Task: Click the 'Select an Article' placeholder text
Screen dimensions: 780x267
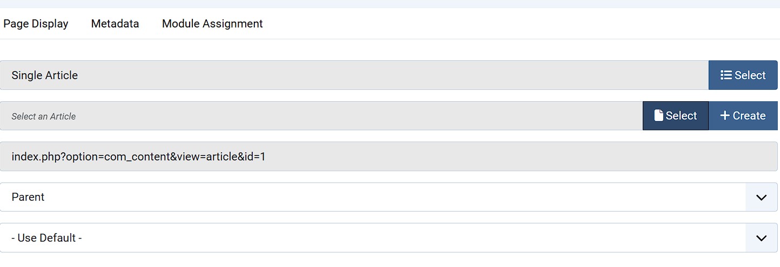Action: 44,116
